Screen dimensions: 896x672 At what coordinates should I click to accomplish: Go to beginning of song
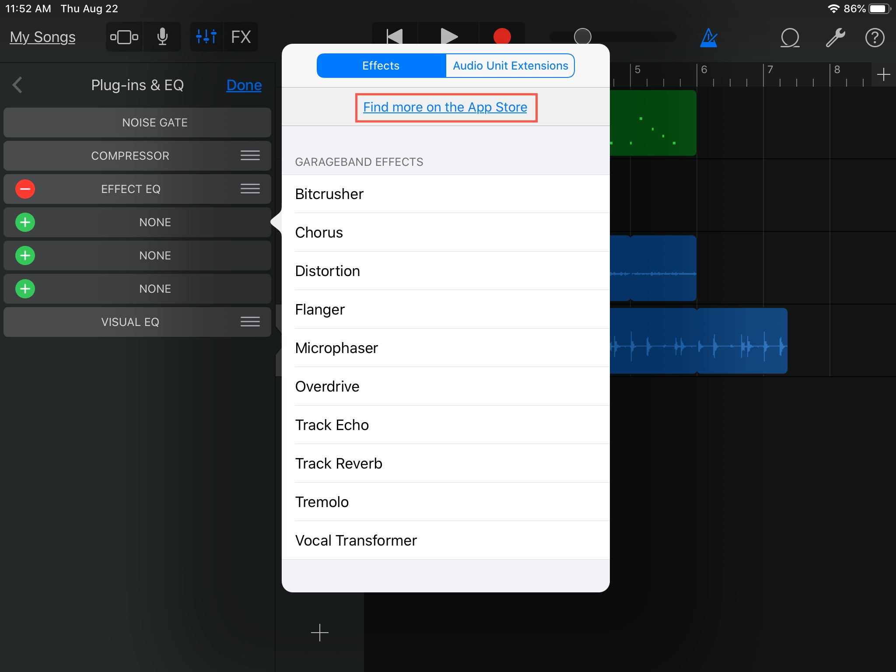[x=394, y=36]
